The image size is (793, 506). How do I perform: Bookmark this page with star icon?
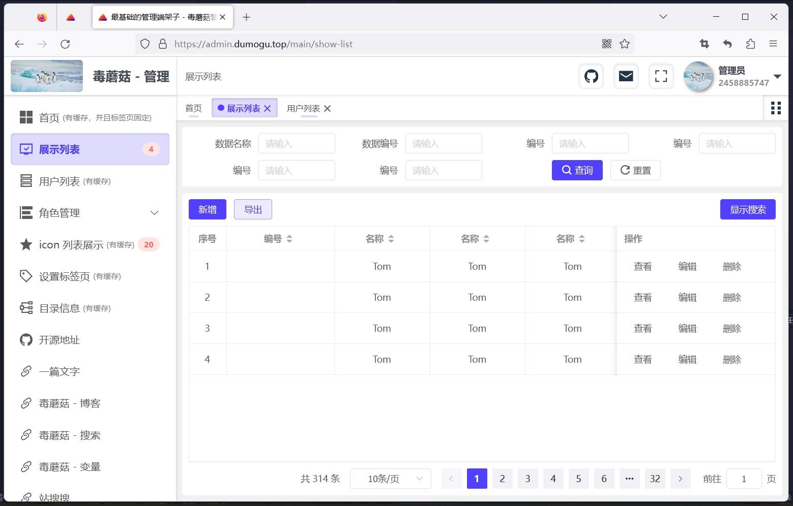(625, 44)
